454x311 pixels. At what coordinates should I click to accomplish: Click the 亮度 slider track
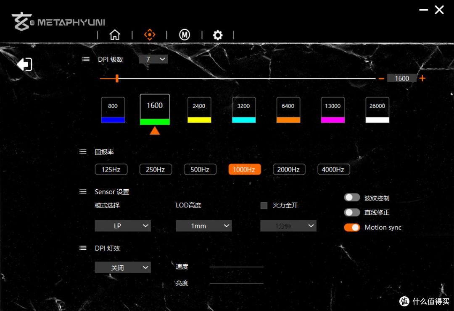236,283
